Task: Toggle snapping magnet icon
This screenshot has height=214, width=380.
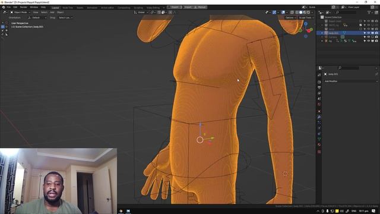Action: point(159,12)
